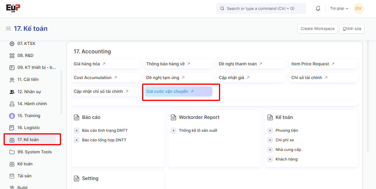The width and height of the screenshot is (376, 189).
Task: Click the notification bell icon
Action: coord(318,8)
